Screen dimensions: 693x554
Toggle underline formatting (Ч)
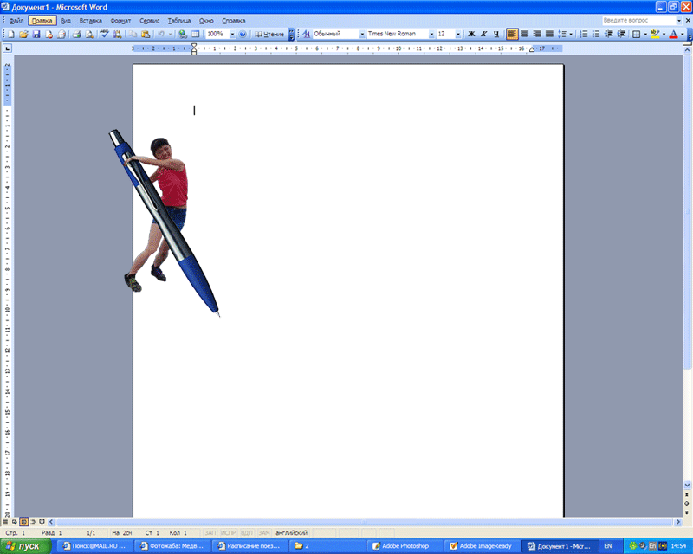pos(495,34)
